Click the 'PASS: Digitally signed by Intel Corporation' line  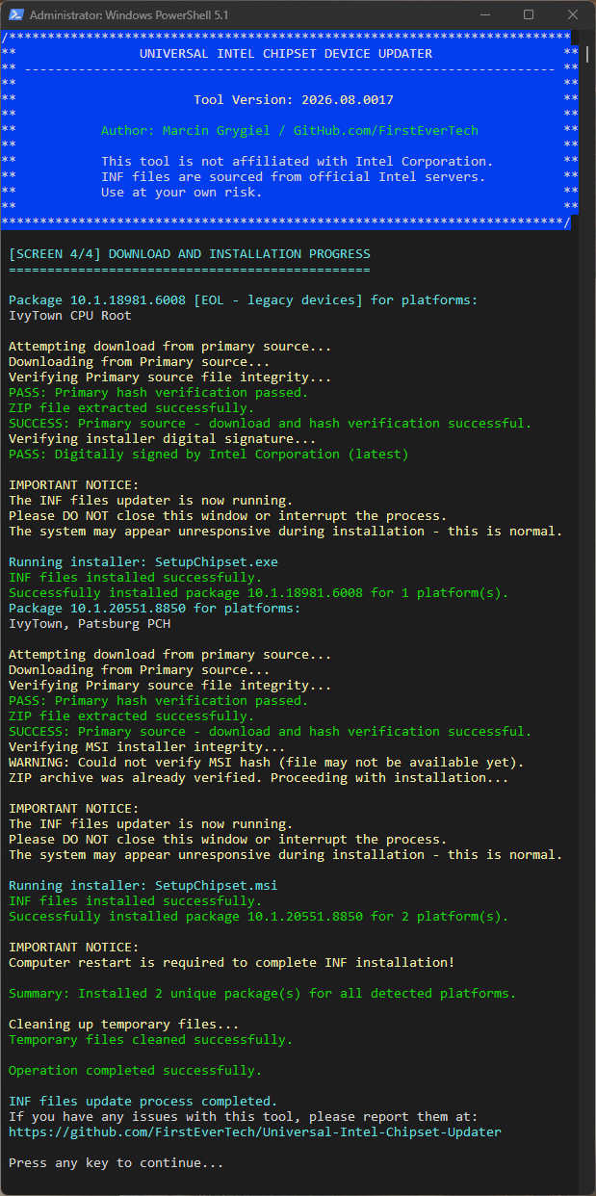point(209,455)
